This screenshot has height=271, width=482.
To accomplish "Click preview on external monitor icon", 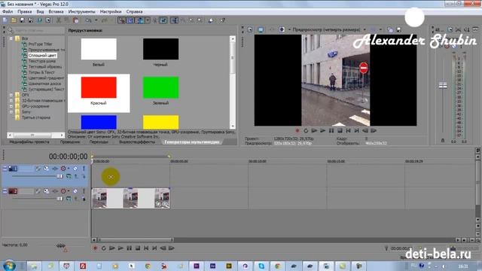I will click(261, 29).
